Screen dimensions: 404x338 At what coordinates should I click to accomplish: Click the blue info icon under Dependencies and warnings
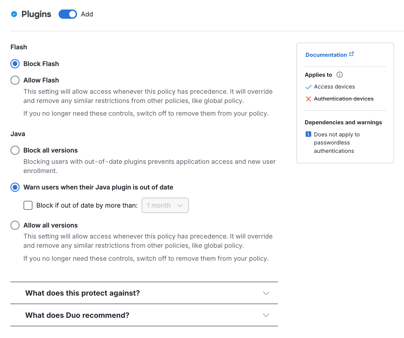pyautogui.click(x=308, y=134)
